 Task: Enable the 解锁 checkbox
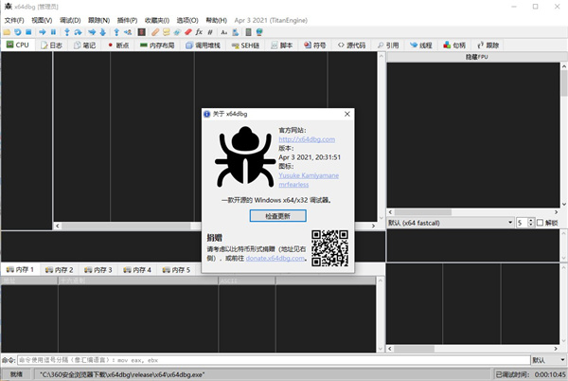[541, 223]
